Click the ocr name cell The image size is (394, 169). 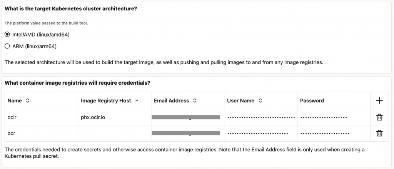pyautogui.click(x=41, y=133)
